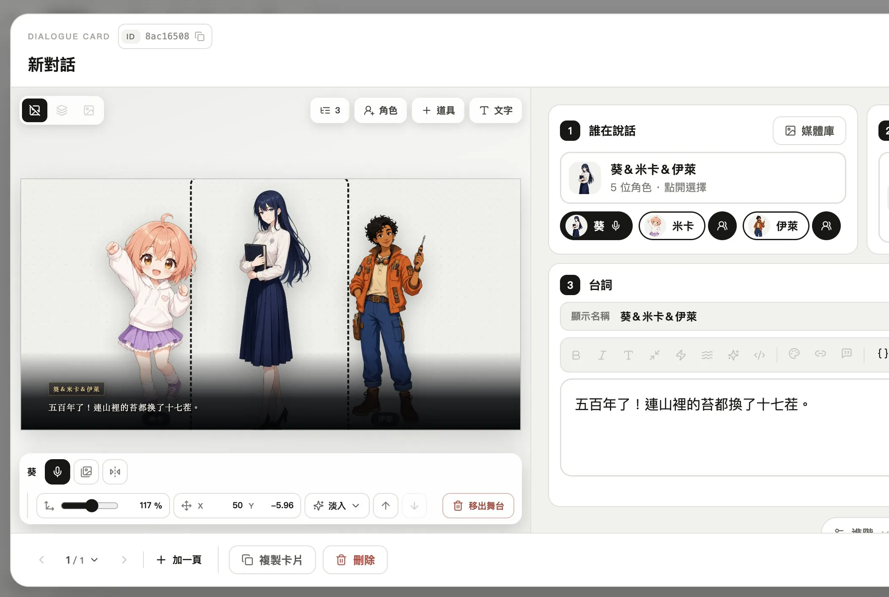Move the character layer up
Viewport: 889px width, 597px height.
pos(386,506)
